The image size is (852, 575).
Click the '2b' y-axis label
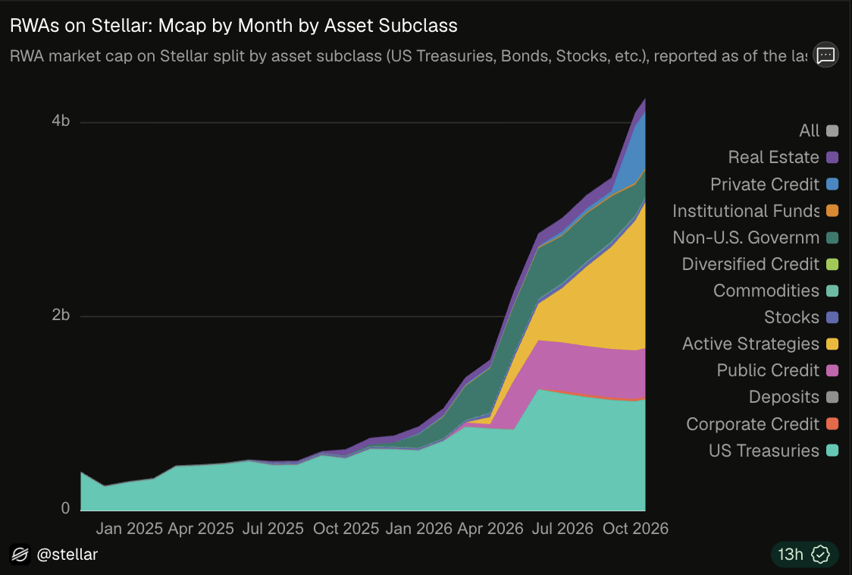tap(61, 314)
